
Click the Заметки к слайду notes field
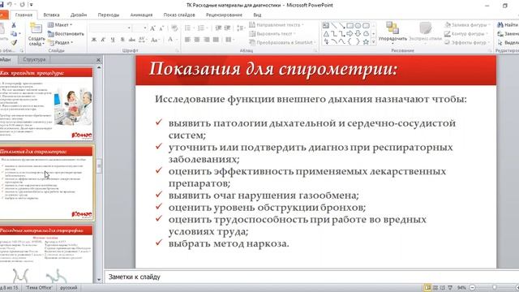click(x=311, y=277)
